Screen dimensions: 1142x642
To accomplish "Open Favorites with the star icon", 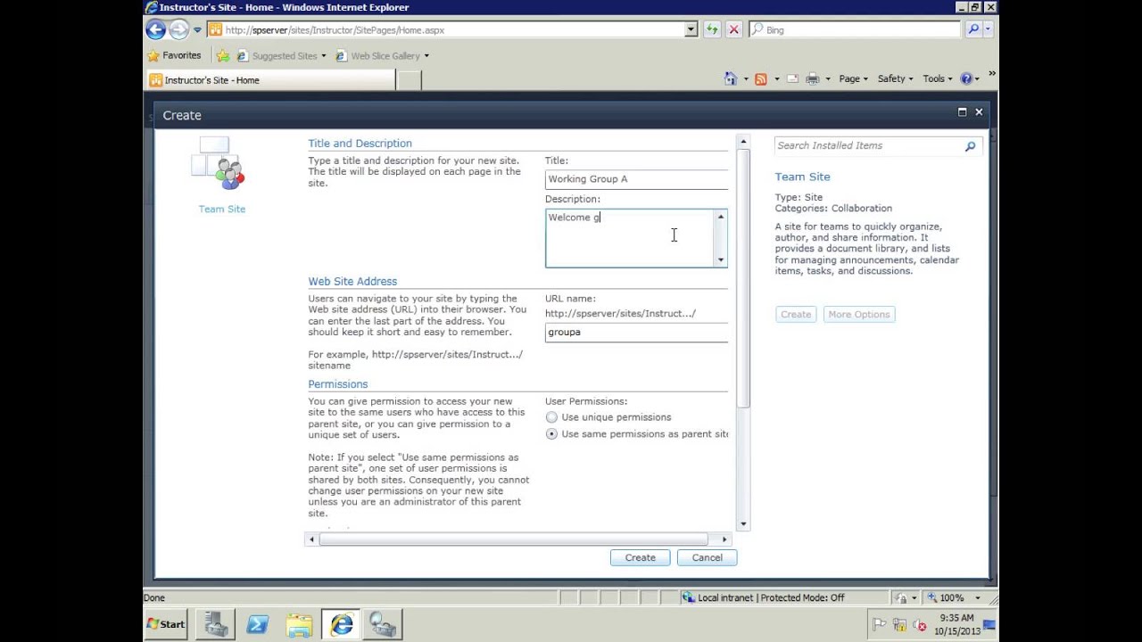I will point(153,55).
